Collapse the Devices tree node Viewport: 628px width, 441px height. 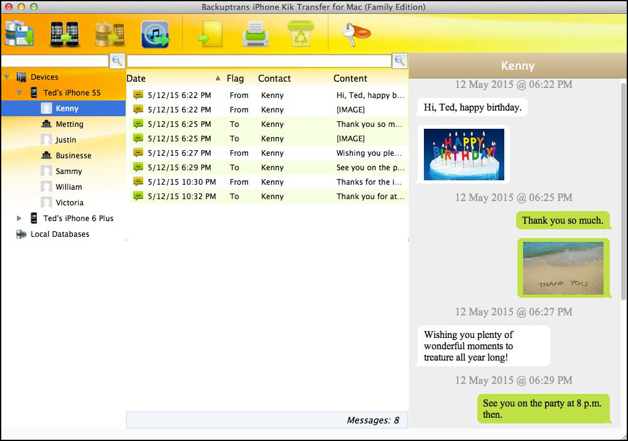coord(7,77)
